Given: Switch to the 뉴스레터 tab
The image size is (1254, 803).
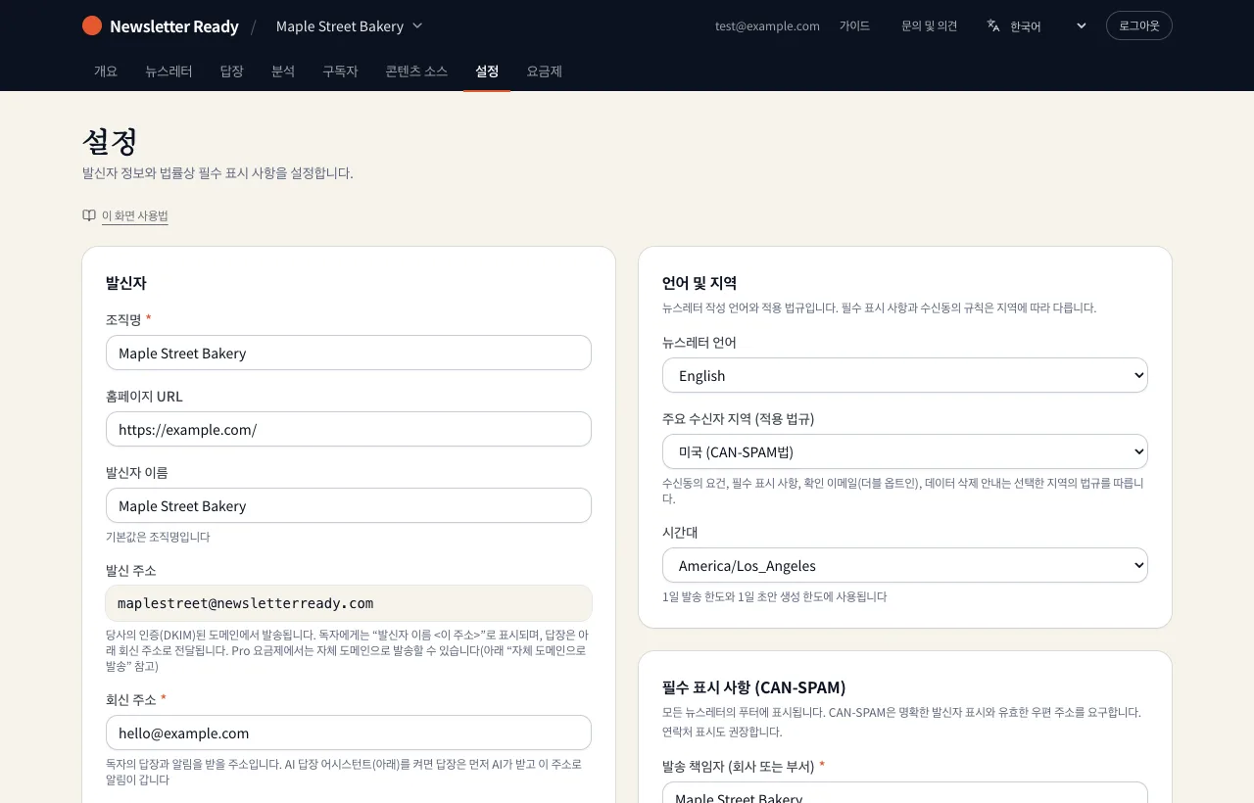Looking at the screenshot, I should click(x=169, y=71).
